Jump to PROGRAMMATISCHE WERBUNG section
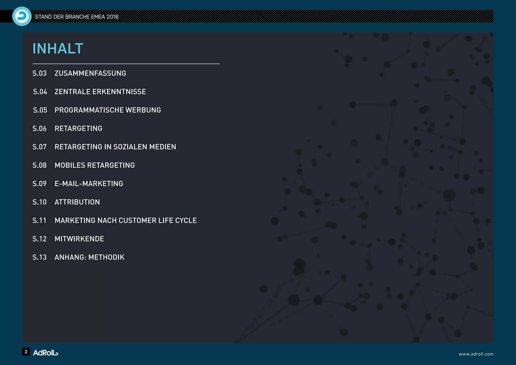 (x=108, y=110)
